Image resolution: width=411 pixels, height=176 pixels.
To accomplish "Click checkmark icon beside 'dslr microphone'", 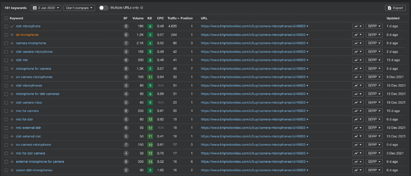I will (12, 26).
